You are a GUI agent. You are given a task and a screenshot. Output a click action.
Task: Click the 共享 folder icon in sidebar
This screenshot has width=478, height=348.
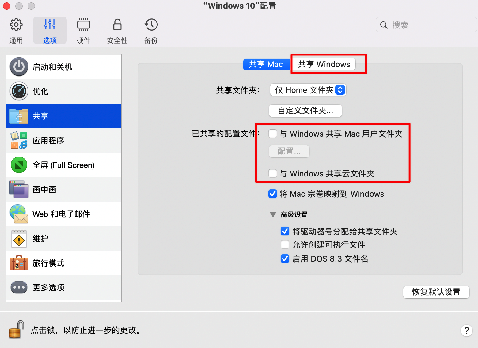(x=19, y=116)
